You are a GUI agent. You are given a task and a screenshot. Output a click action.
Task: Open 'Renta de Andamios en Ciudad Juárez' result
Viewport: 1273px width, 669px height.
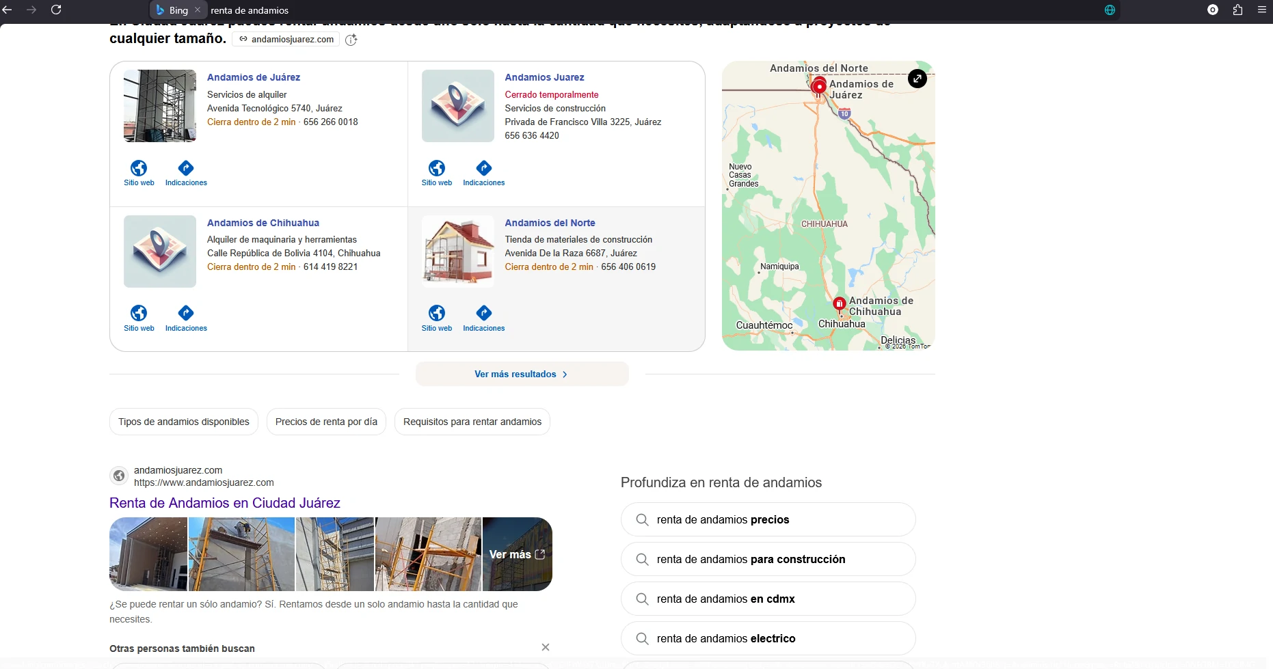coord(225,503)
